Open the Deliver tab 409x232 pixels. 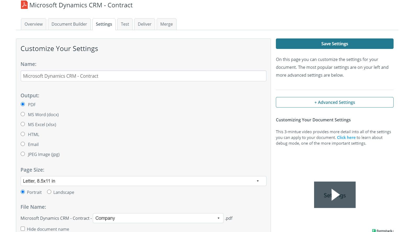[144, 24]
